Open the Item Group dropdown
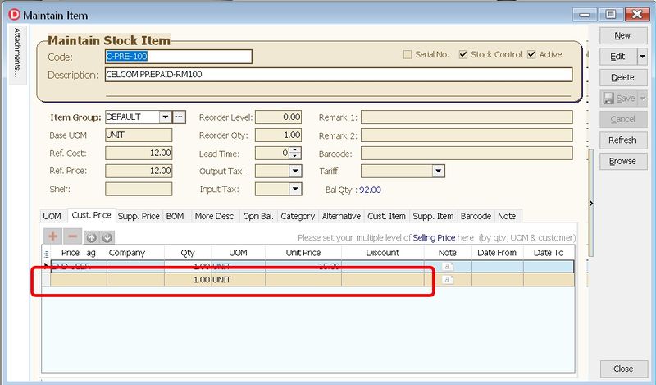Screen dimensions: 656x385 click(x=165, y=117)
